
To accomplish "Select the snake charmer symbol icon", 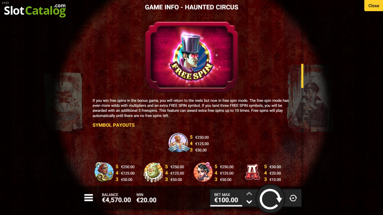I will (104, 173).
